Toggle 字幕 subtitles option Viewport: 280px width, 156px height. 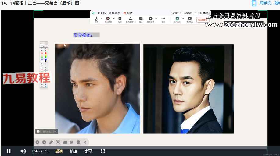[x=88, y=151]
